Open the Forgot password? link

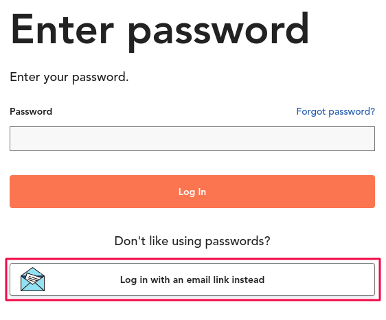(336, 112)
